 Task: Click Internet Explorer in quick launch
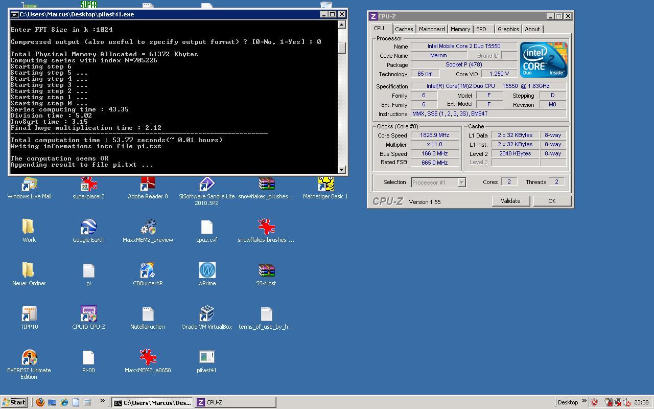point(64,402)
